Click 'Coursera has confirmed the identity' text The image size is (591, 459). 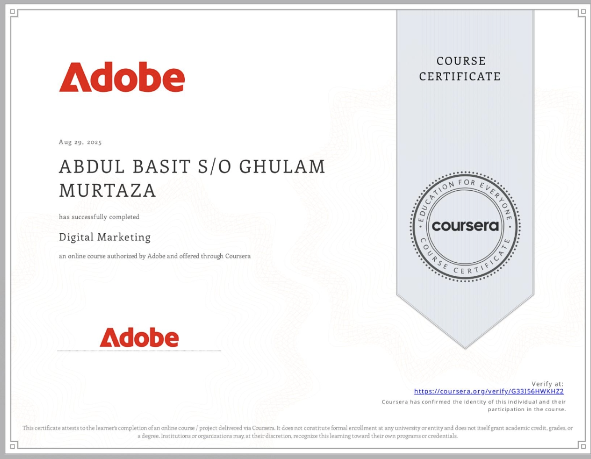[474, 402]
